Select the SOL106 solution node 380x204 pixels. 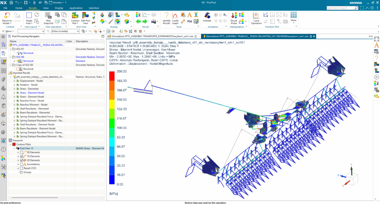point(20,57)
